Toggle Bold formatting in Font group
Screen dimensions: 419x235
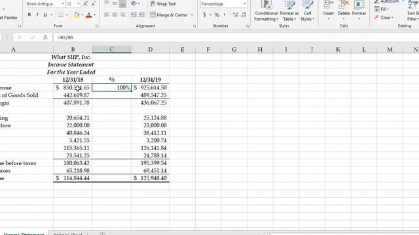coord(29,15)
